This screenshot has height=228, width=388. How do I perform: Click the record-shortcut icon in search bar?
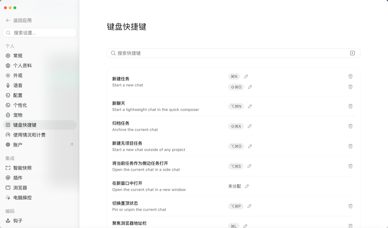coord(352,53)
